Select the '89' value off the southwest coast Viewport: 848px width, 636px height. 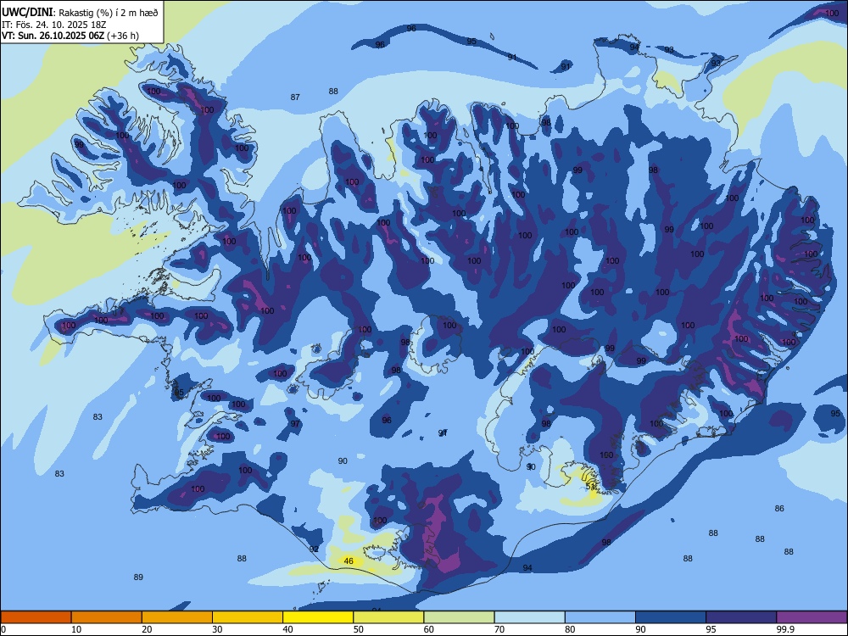coord(138,577)
